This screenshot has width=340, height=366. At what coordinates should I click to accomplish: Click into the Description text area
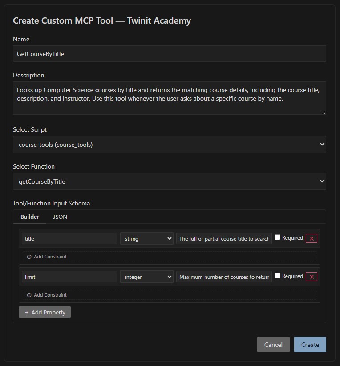click(x=169, y=98)
